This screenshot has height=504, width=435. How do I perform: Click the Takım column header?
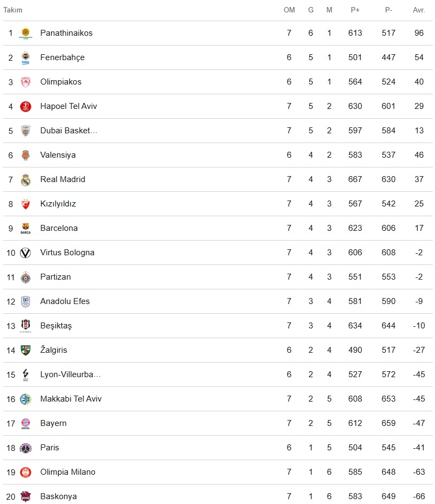[13, 10]
